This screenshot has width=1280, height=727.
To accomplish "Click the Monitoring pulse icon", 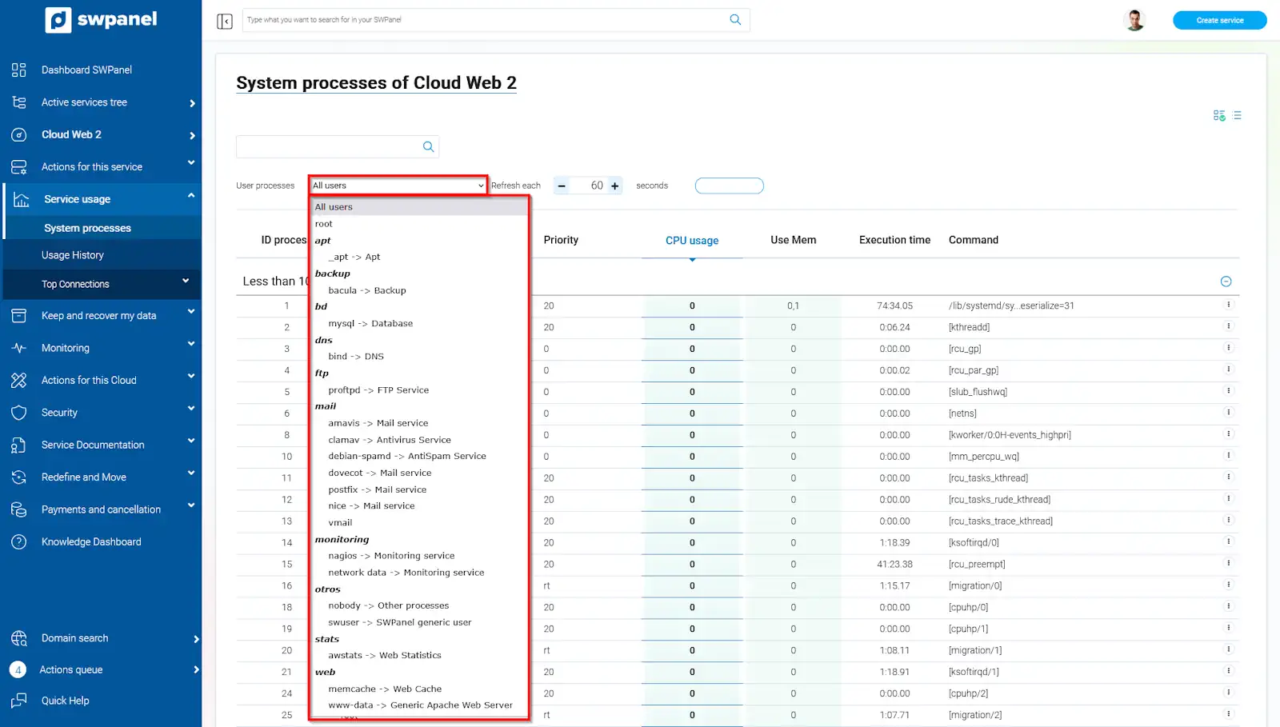I will coord(19,348).
